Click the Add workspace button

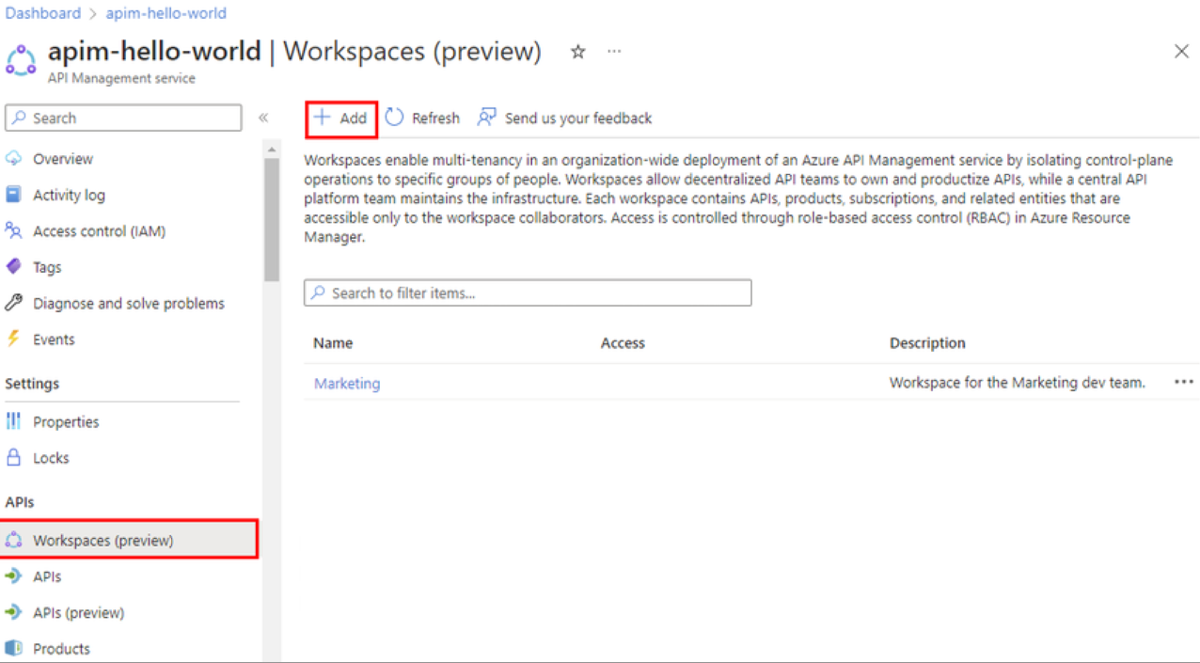(x=341, y=118)
